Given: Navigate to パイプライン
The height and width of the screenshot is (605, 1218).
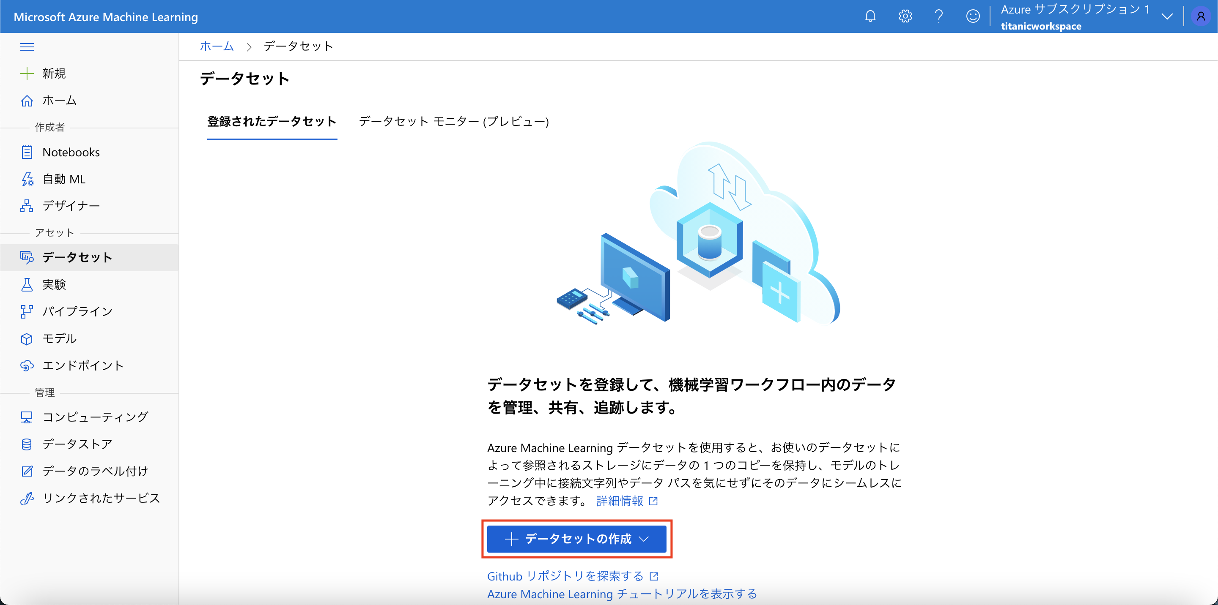Looking at the screenshot, I should 77,311.
